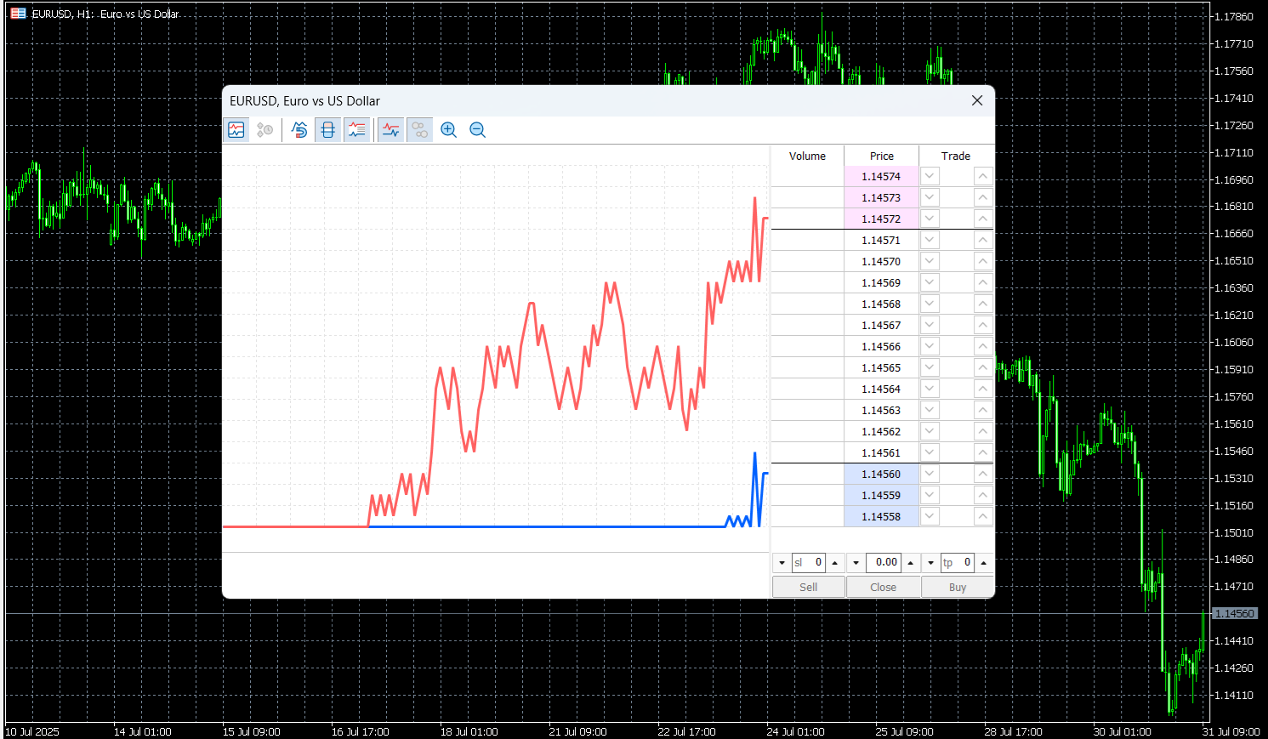
Task: Click up arrow at price 1.14562
Action: coord(983,431)
